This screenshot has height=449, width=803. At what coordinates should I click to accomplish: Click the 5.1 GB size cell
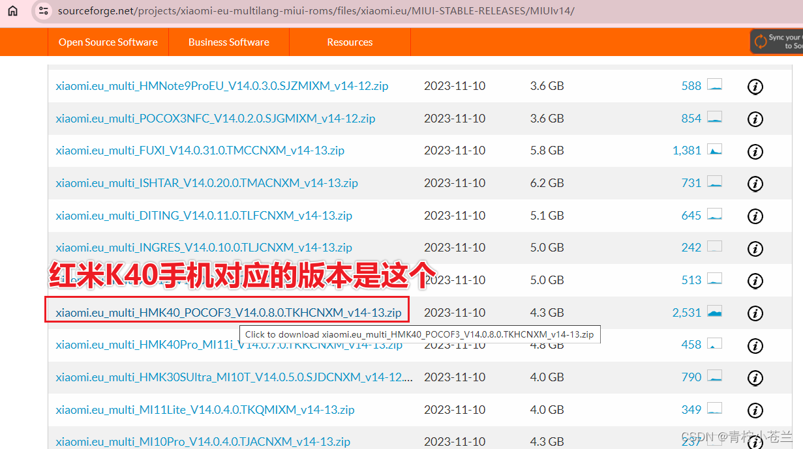click(547, 216)
